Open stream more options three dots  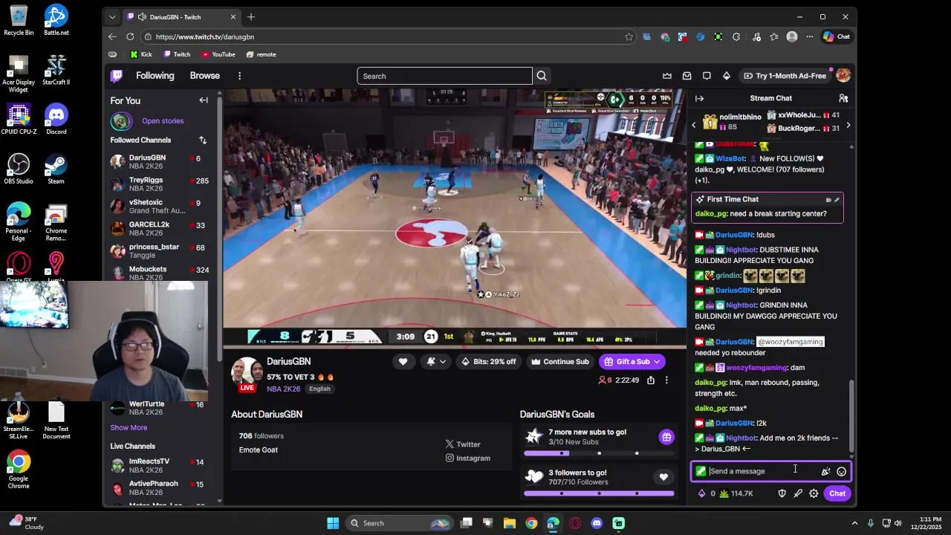pyautogui.click(x=666, y=380)
